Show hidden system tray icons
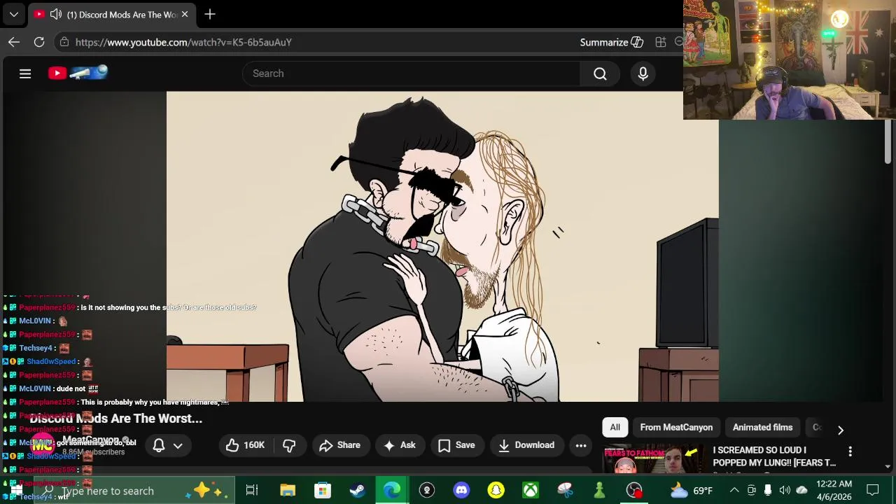Screen dimensions: 896x504 [x=734, y=491]
